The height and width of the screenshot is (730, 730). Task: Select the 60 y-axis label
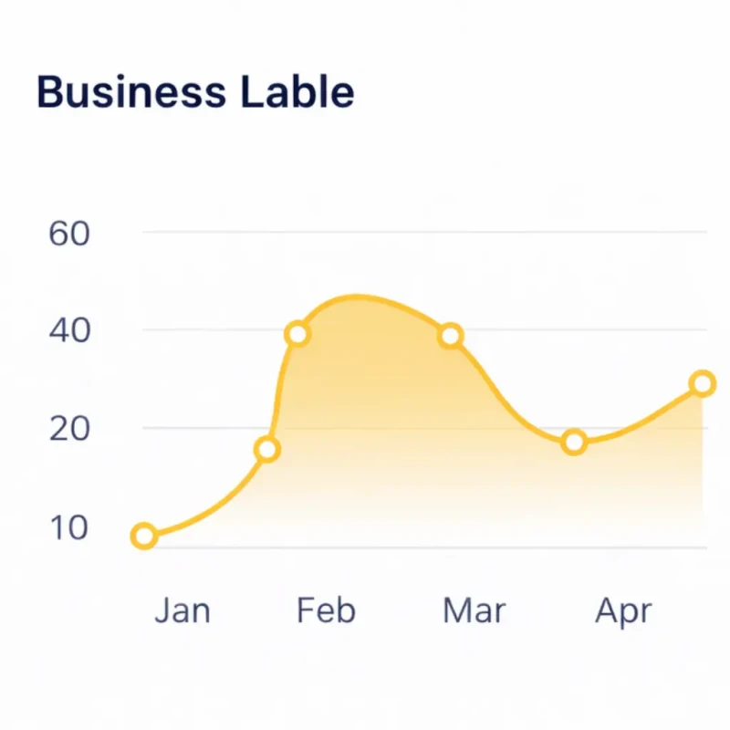pos(69,234)
